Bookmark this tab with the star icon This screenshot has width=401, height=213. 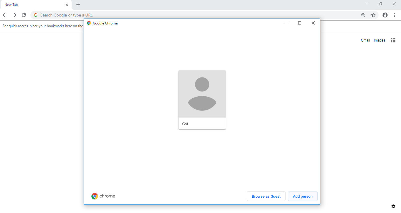pos(373,15)
